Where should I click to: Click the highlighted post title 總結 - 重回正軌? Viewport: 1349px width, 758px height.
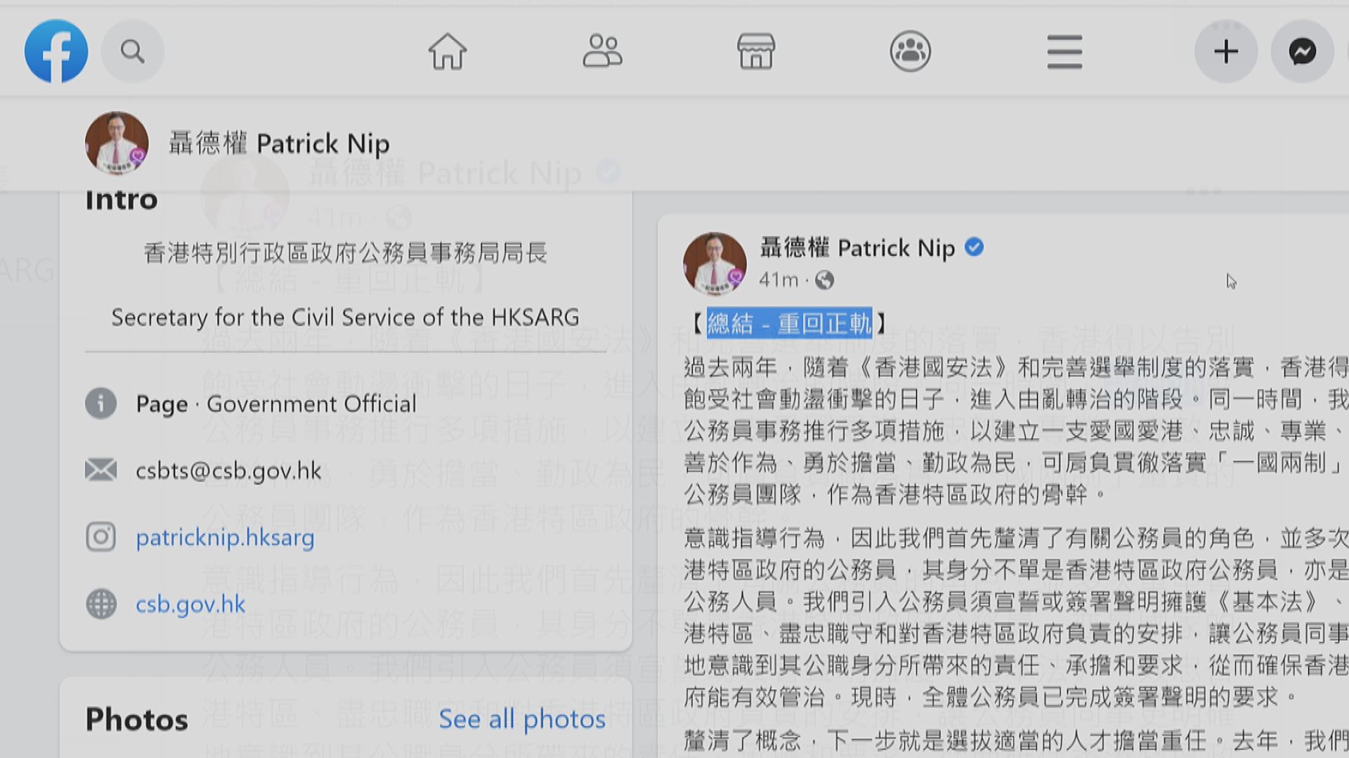click(789, 324)
